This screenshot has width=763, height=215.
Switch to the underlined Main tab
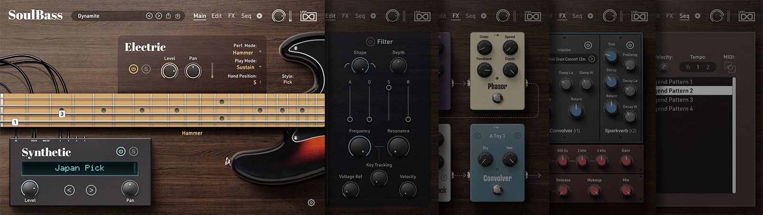click(200, 16)
